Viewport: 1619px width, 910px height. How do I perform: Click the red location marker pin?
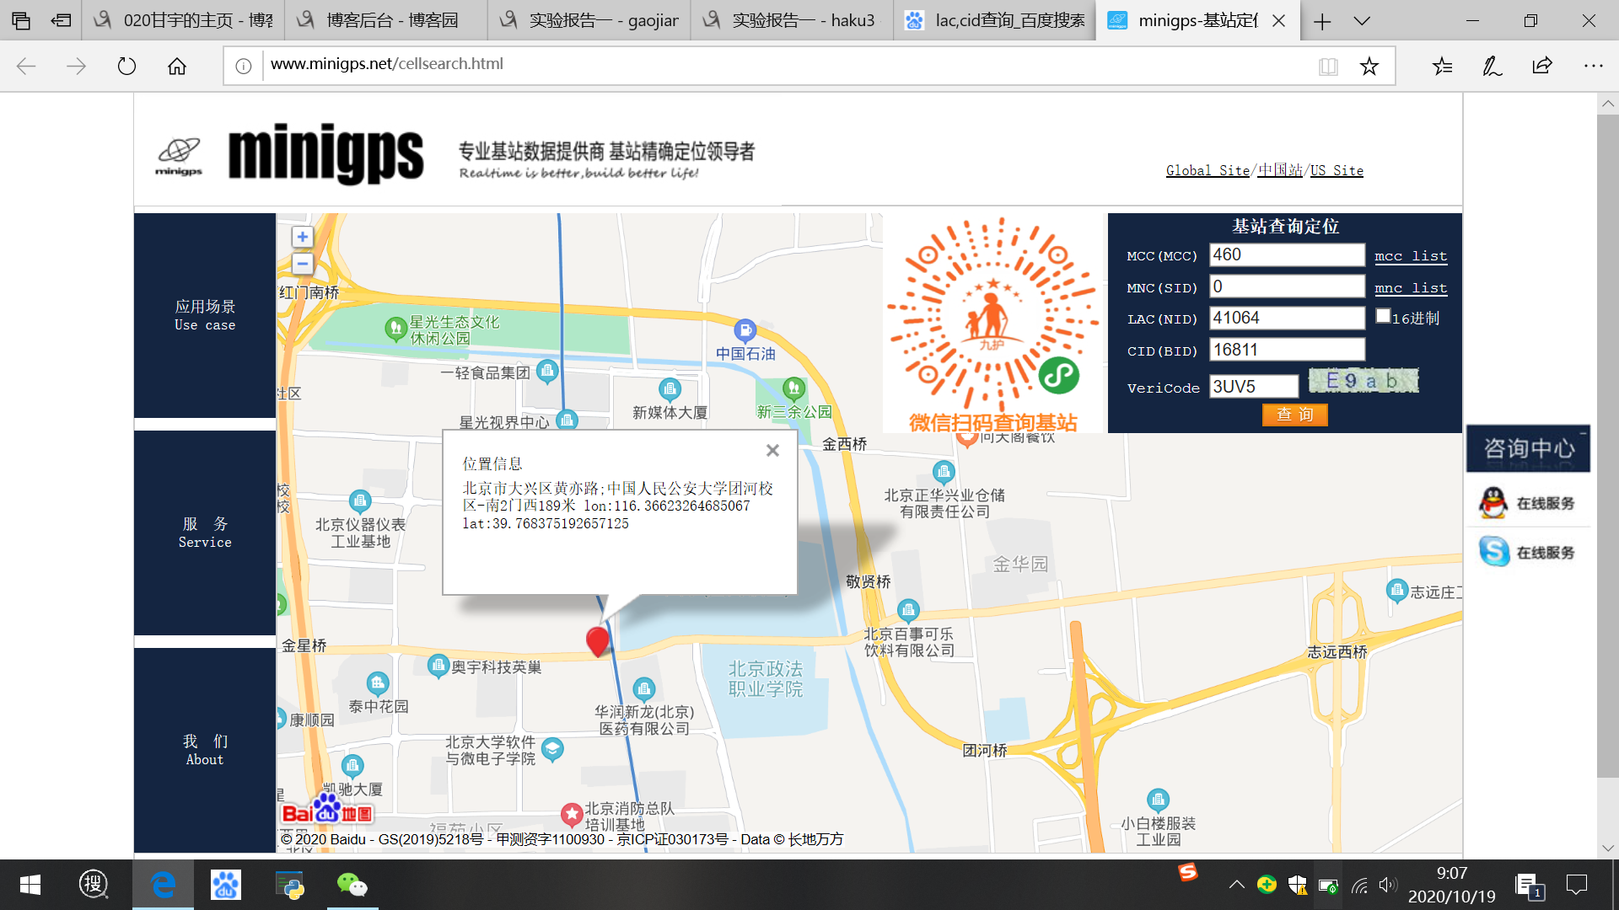598,641
